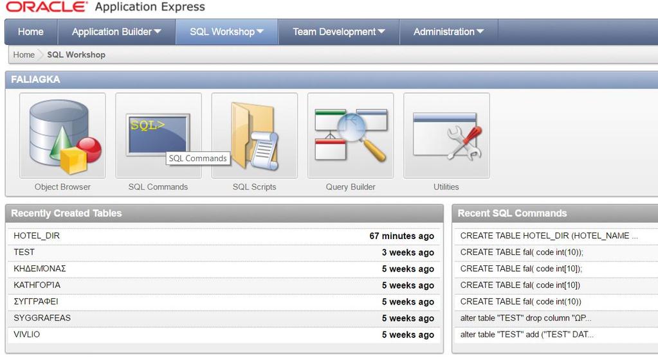Open the HOTEL_DIR table entry
The width and height of the screenshot is (658, 363).
37,236
